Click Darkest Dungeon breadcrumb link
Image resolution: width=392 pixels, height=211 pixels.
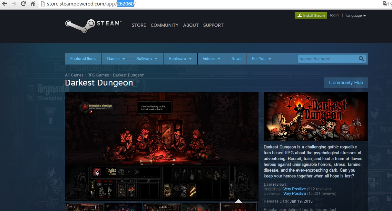coord(129,75)
